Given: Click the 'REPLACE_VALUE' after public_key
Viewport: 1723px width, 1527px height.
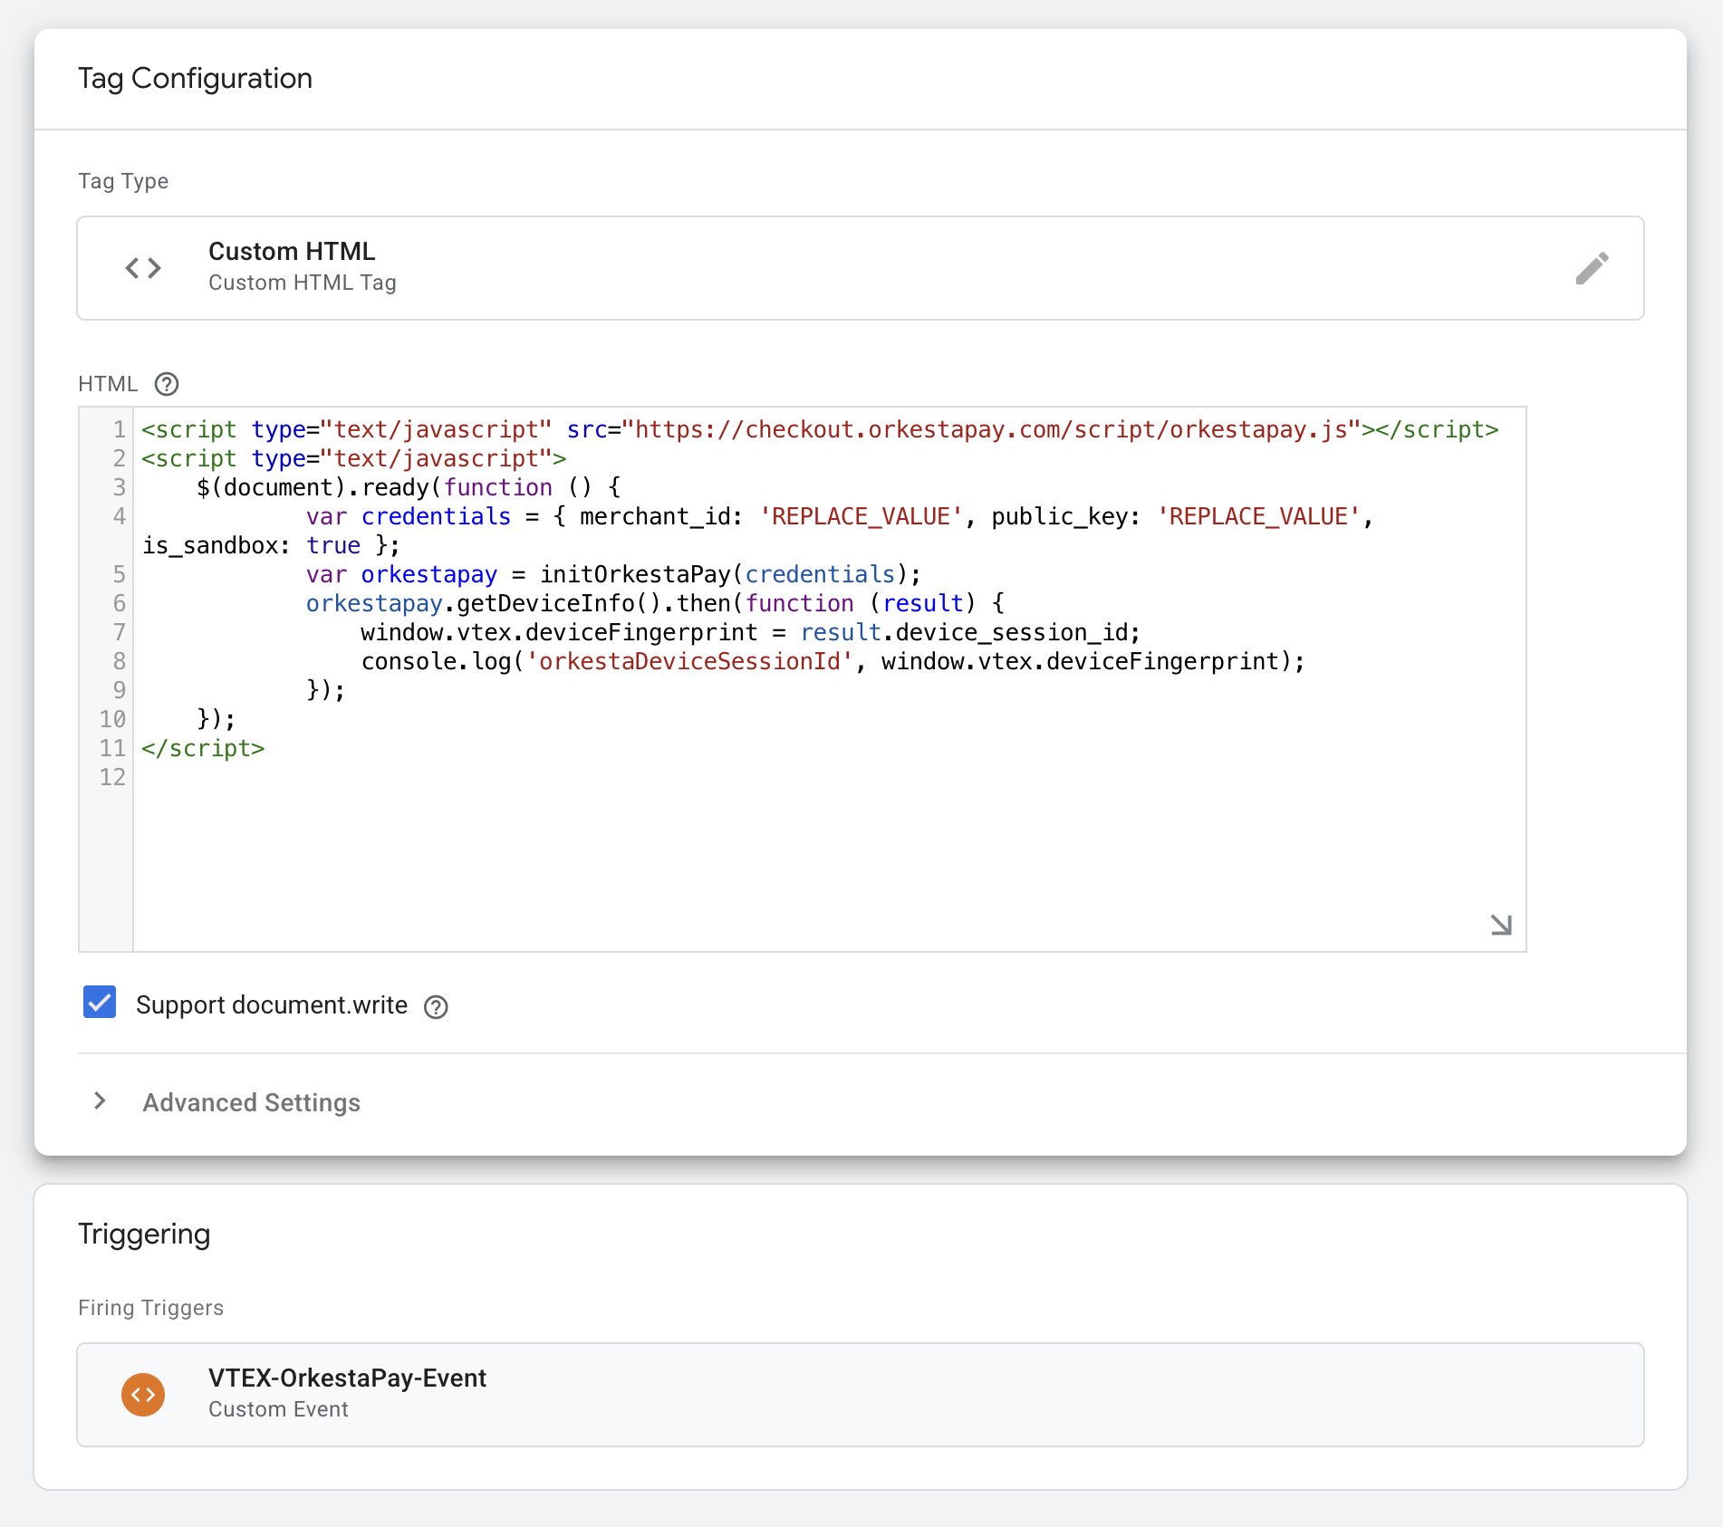Looking at the screenshot, I should (x=1259, y=516).
